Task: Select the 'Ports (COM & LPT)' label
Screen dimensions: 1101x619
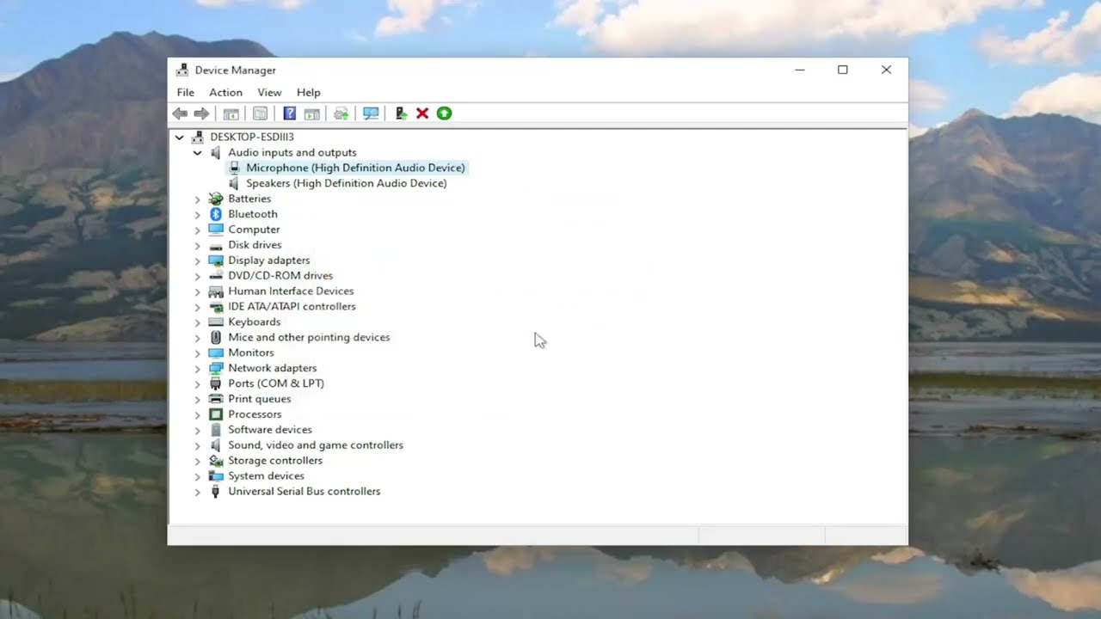Action: (x=276, y=383)
